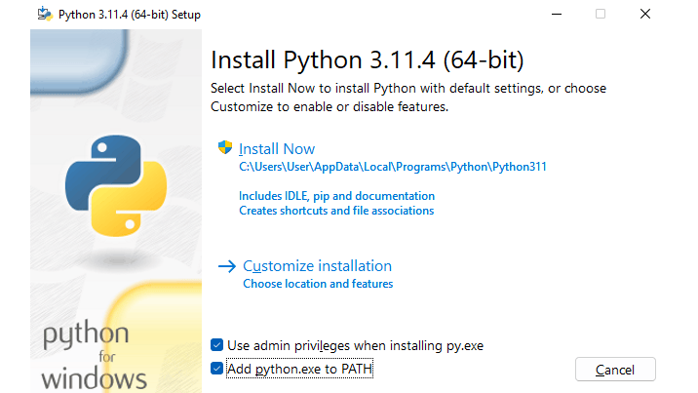Click the 'Select Install Now' description paragraph
The height and width of the screenshot is (393, 698).
pyautogui.click(x=407, y=98)
